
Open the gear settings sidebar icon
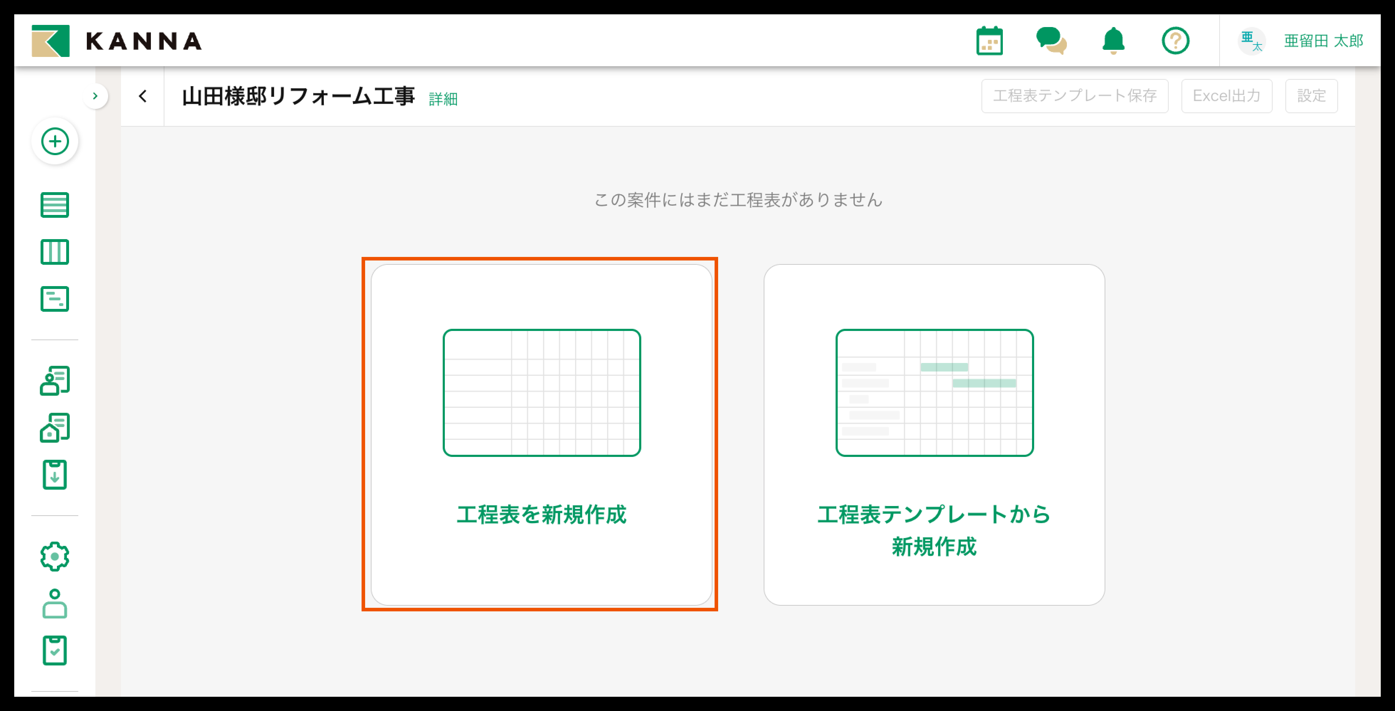(x=55, y=556)
